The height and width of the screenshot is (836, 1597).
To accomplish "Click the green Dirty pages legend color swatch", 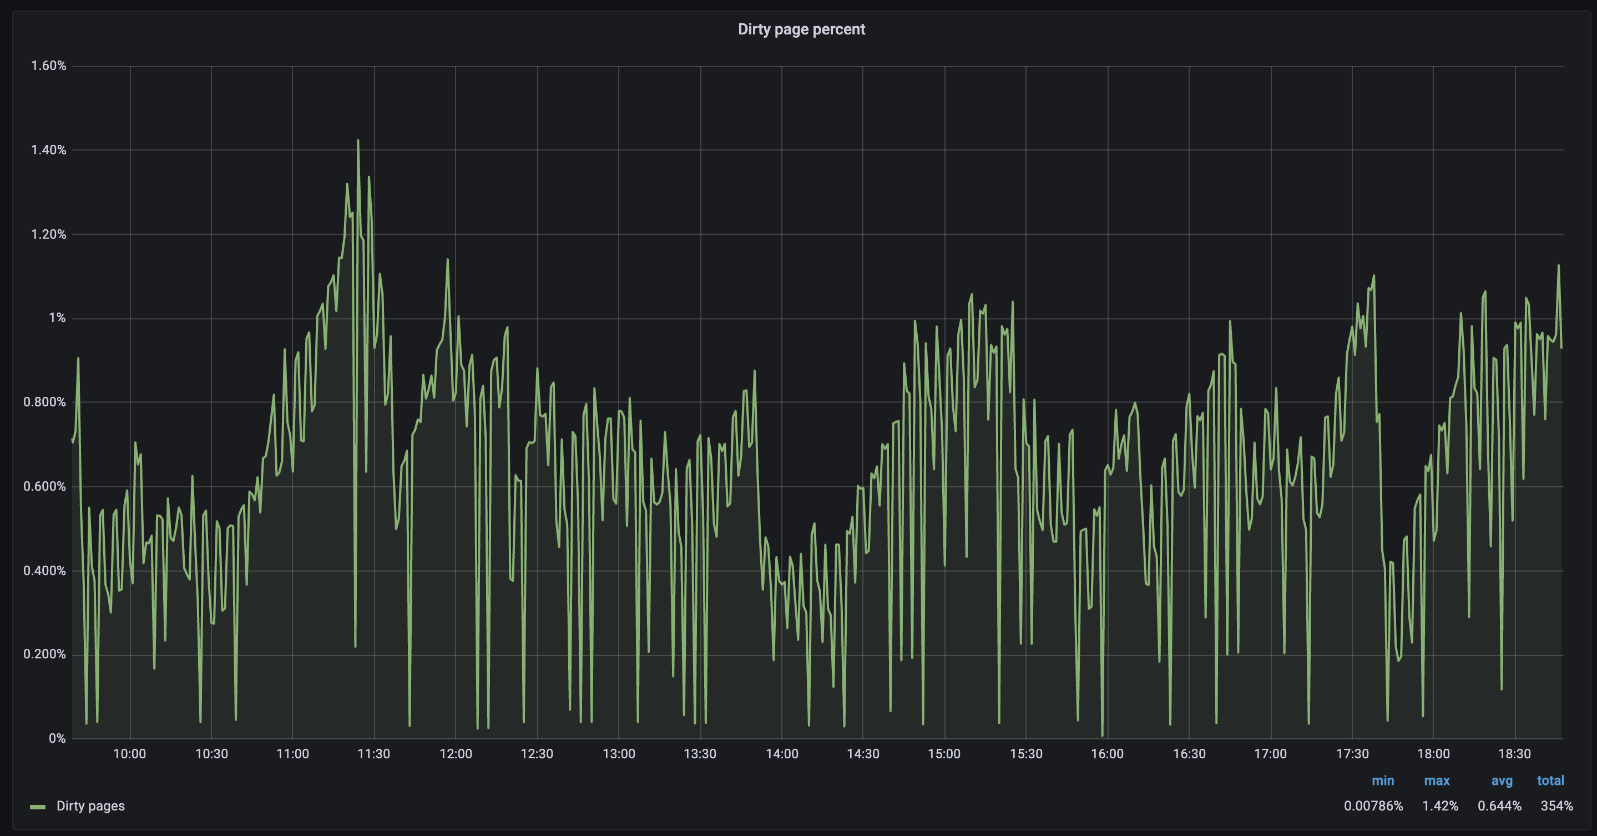I will [x=38, y=806].
